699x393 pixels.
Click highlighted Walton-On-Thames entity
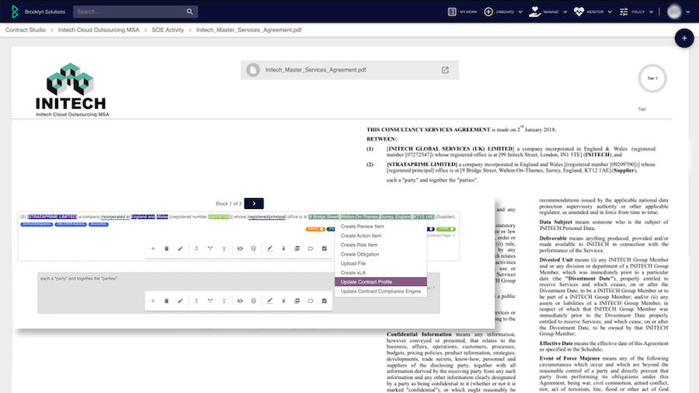[x=360, y=217]
